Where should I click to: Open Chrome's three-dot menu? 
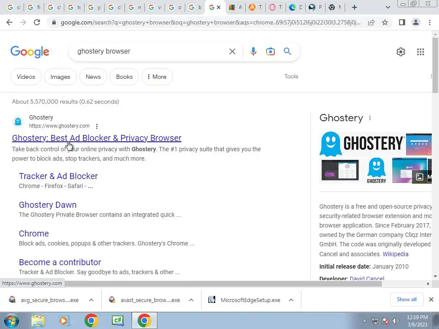(x=430, y=22)
